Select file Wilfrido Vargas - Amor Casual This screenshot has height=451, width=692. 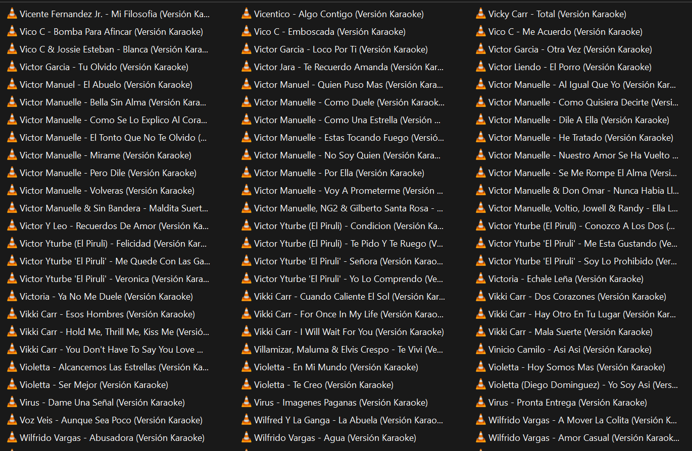[x=578, y=438]
